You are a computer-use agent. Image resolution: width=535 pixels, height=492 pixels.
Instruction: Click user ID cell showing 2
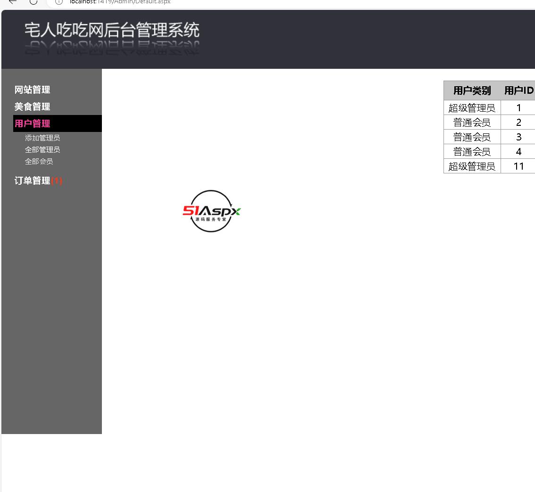point(518,123)
